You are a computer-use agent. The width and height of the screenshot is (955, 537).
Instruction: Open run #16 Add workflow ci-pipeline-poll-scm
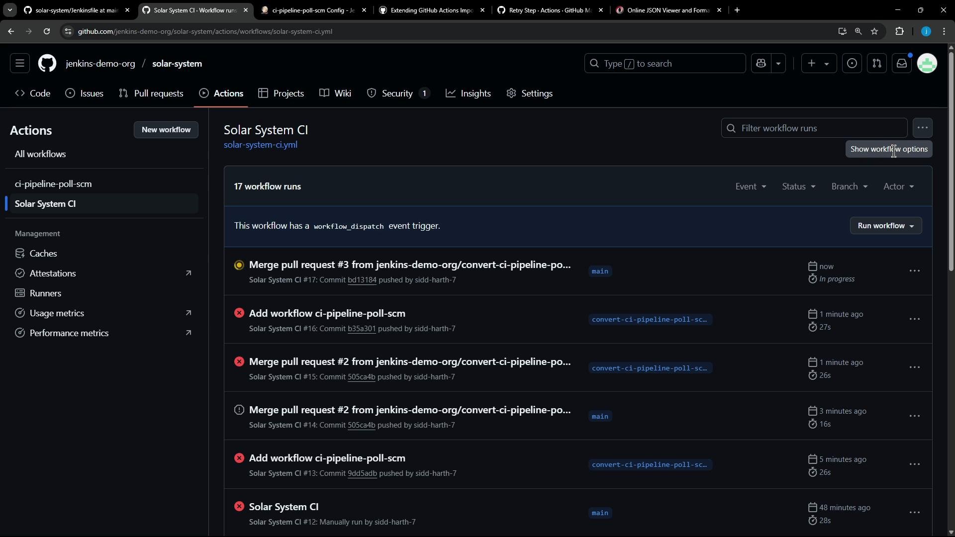327,314
